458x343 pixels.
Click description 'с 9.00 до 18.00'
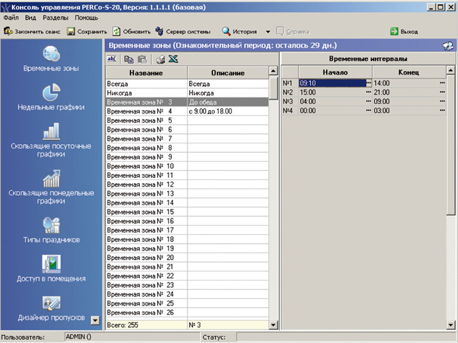click(x=228, y=112)
